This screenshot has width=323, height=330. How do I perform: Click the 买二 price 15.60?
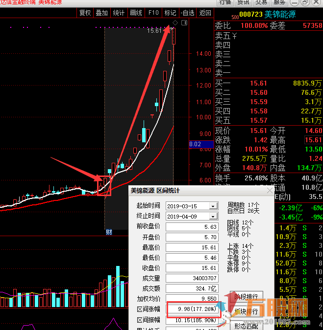click(259, 92)
